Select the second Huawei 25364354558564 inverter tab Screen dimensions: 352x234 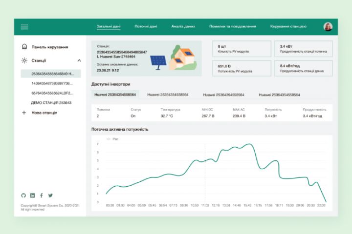[168, 95]
